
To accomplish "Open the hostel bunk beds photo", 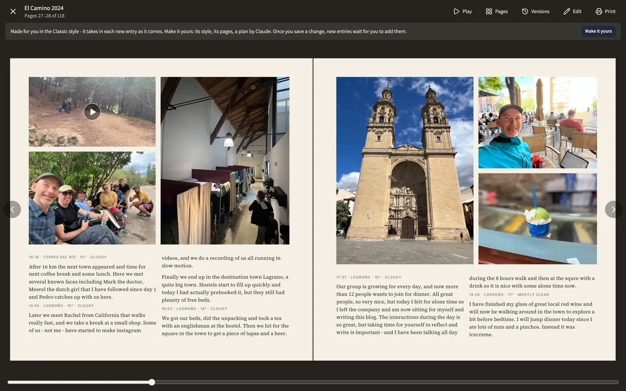I will coord(225,161).
